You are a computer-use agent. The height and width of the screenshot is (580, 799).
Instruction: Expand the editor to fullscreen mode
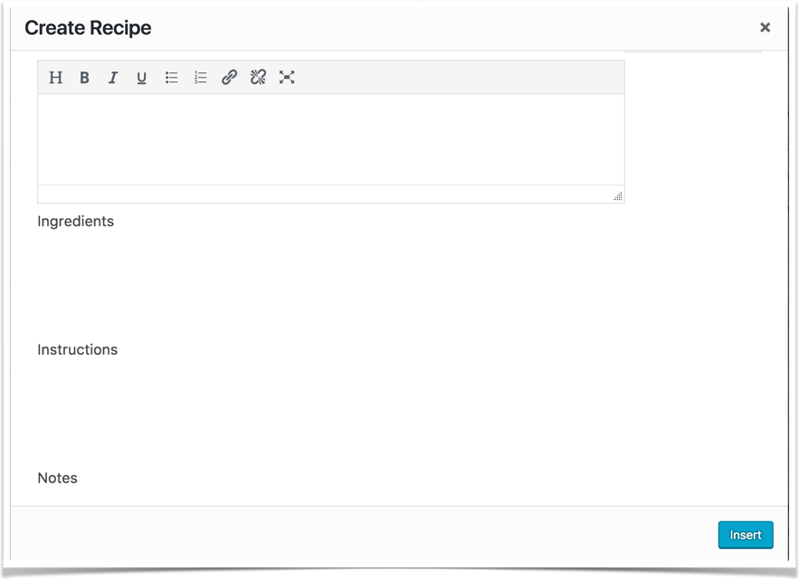point(287,77)
